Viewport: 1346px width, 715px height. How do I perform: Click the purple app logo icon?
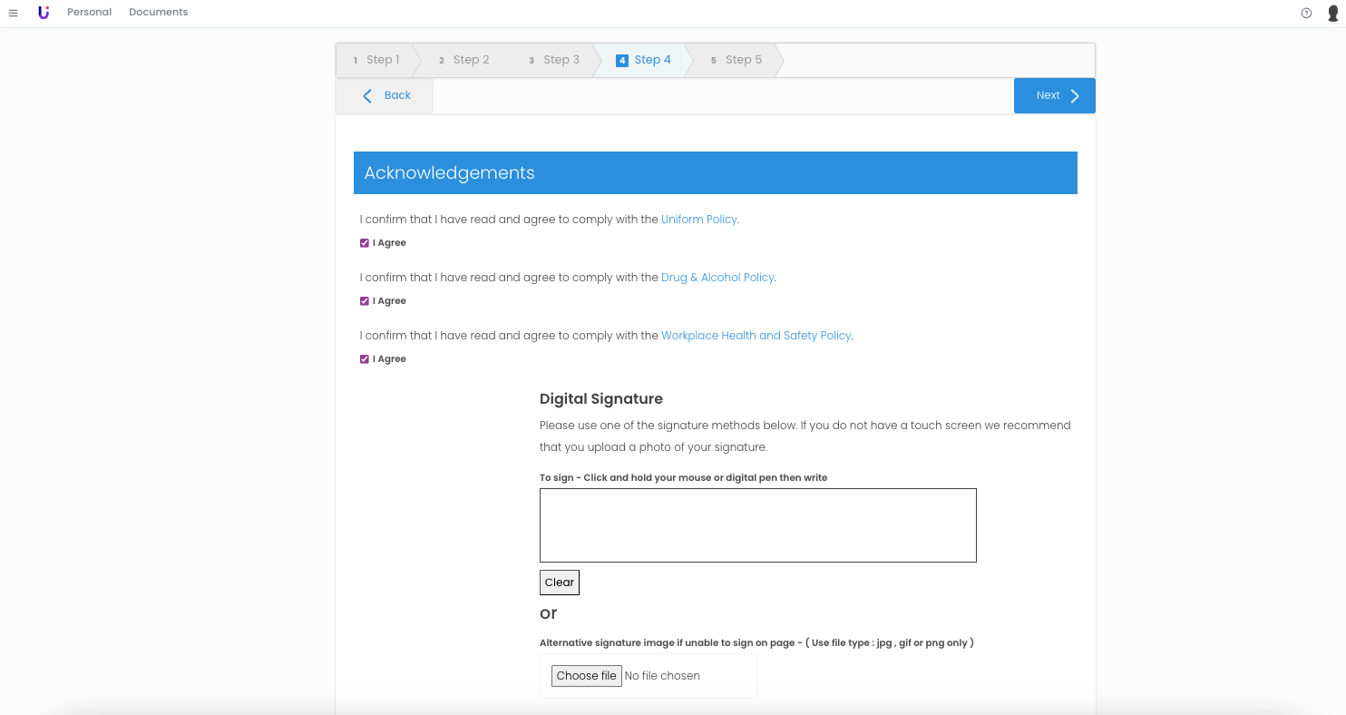click(x=44, y=13)
